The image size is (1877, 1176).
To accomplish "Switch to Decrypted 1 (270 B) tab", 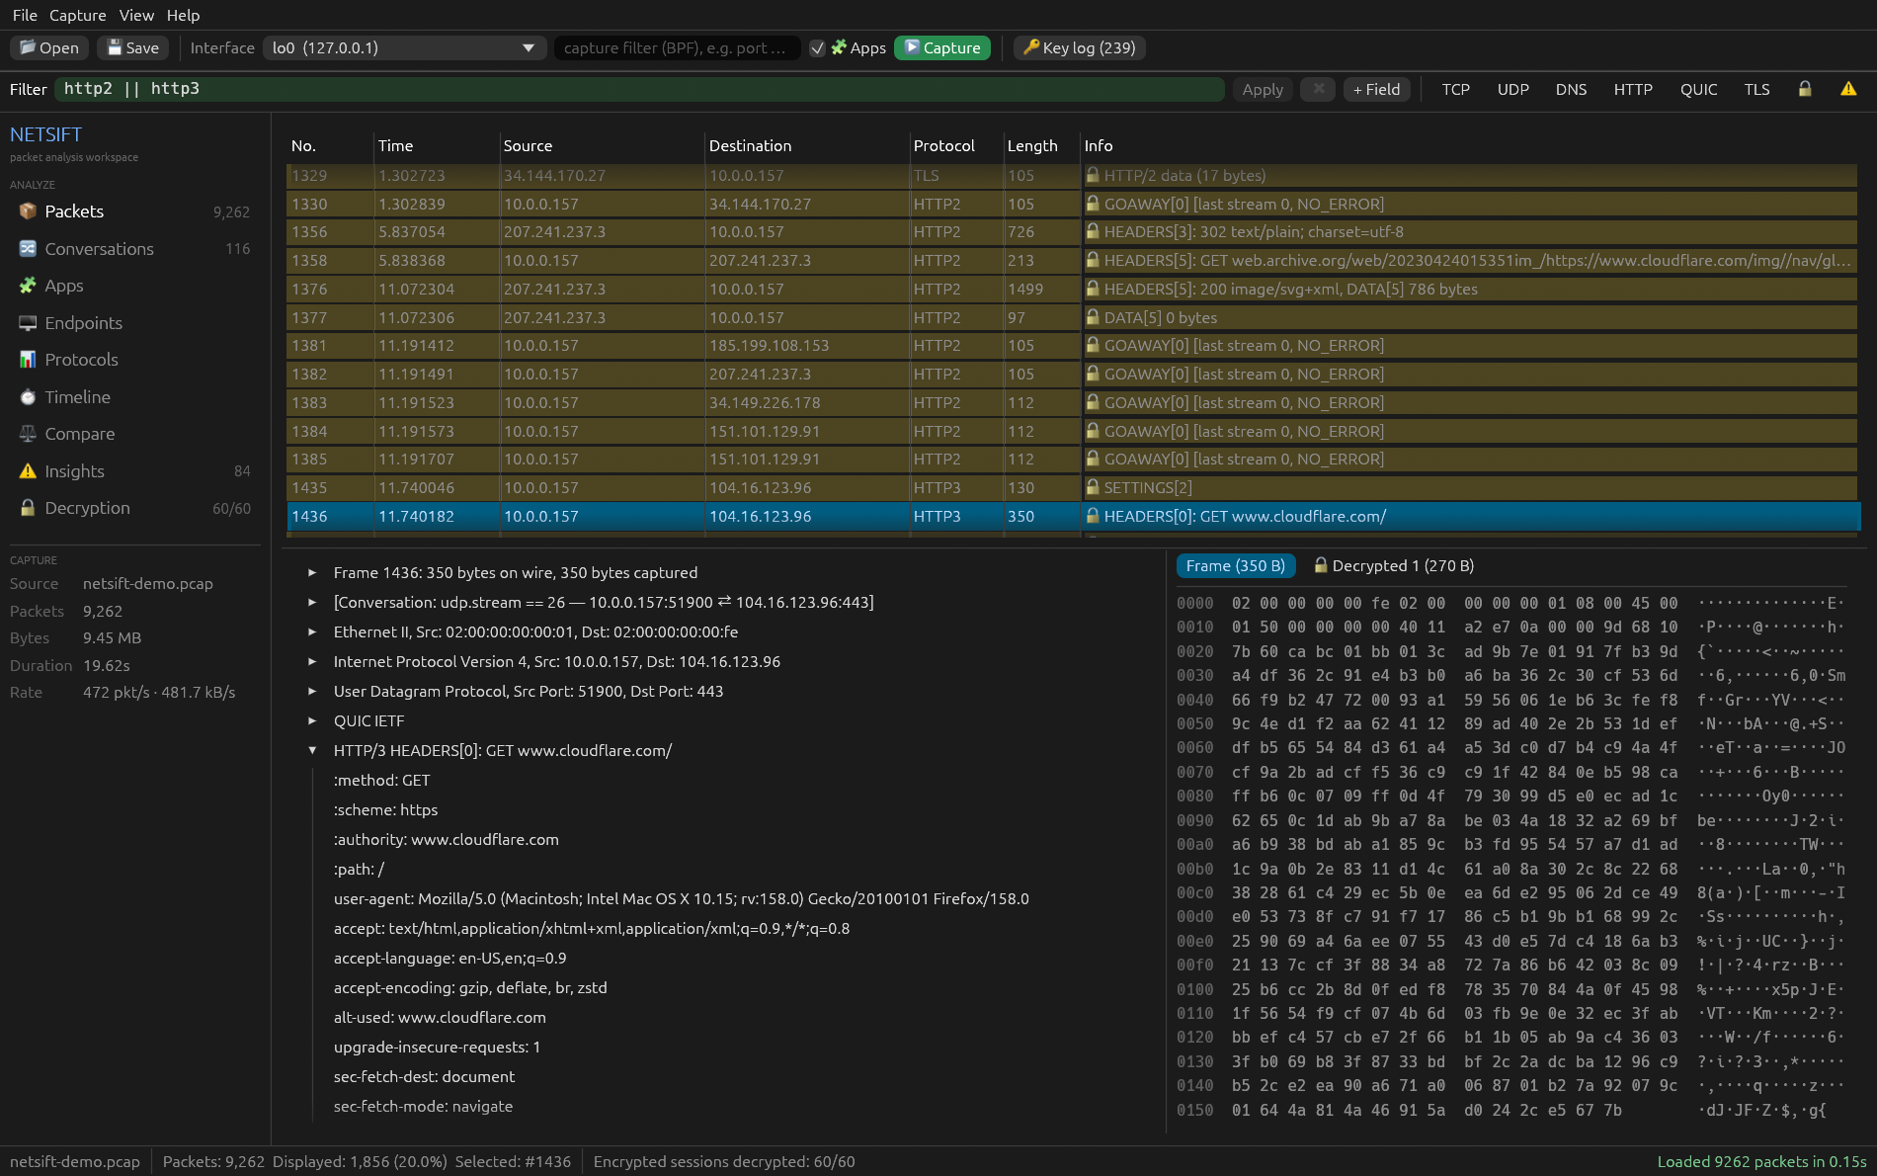I will tap(1394, 566).
